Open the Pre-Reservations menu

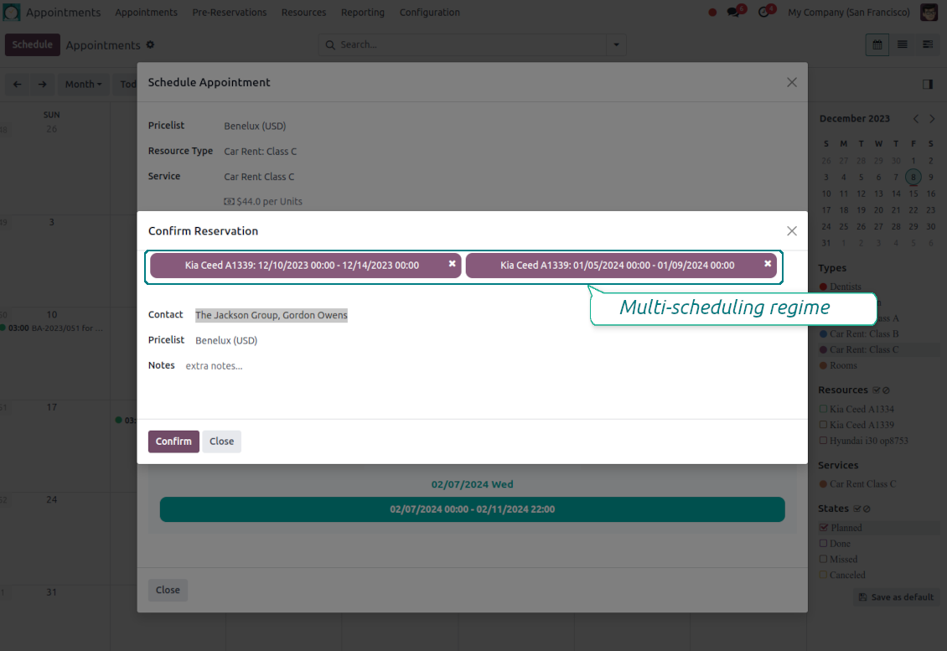point(229,13)
